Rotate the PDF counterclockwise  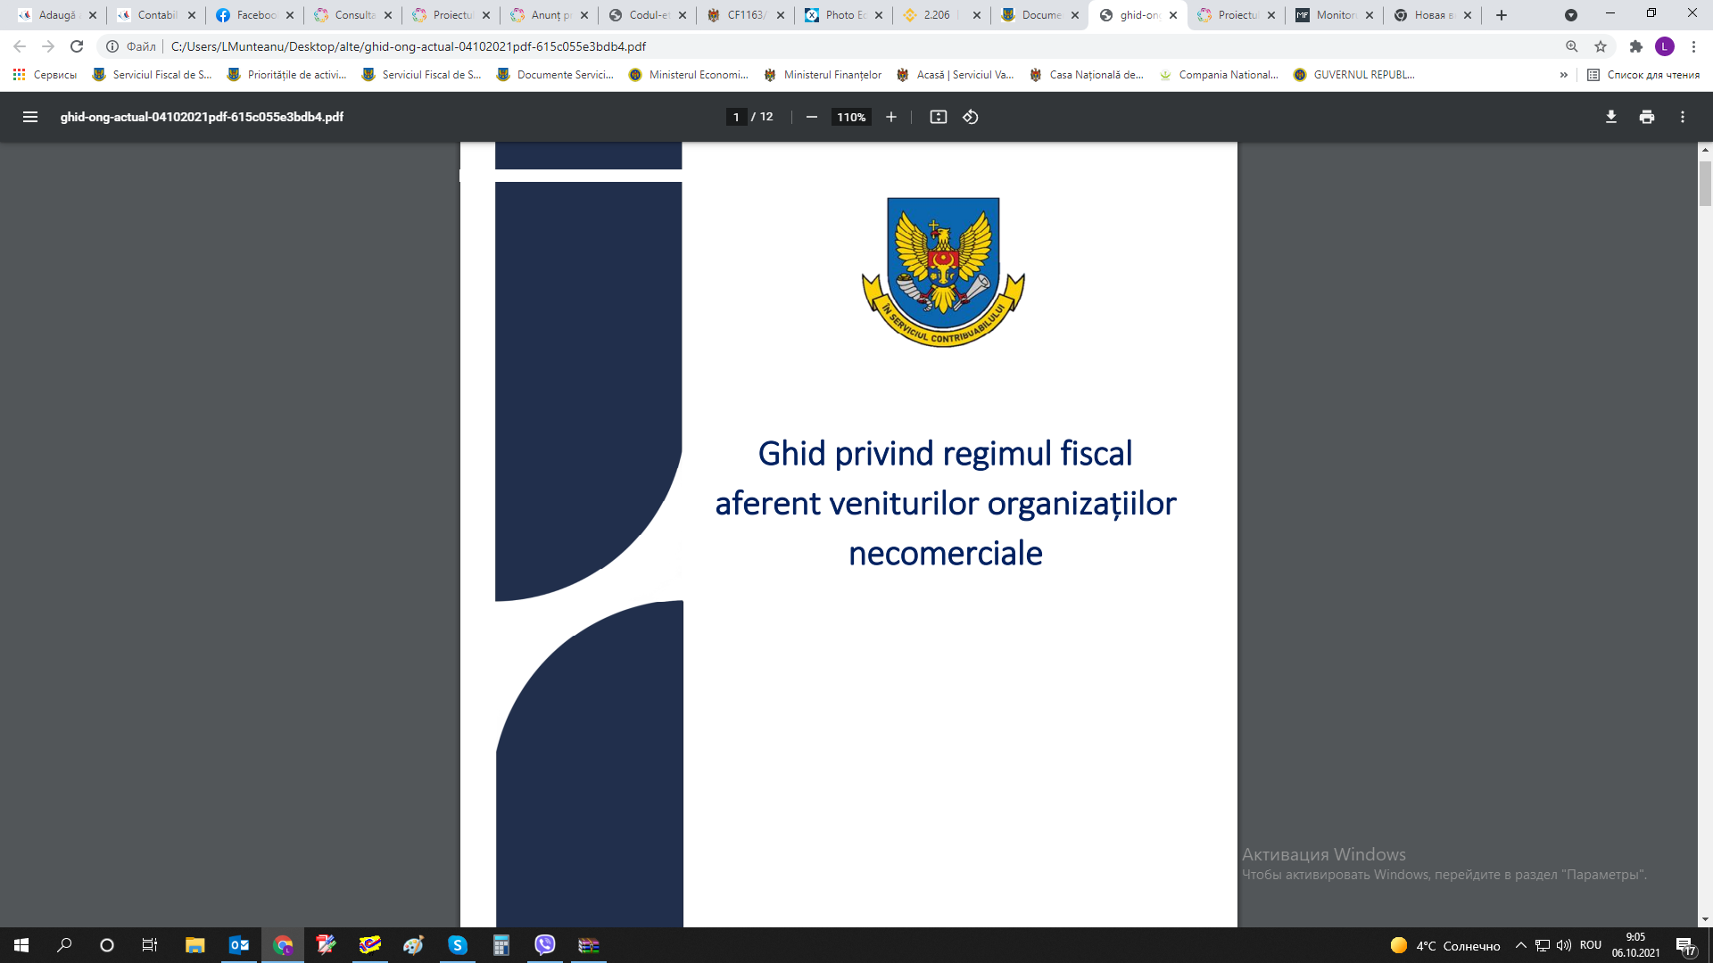click(x=971, y=117)
